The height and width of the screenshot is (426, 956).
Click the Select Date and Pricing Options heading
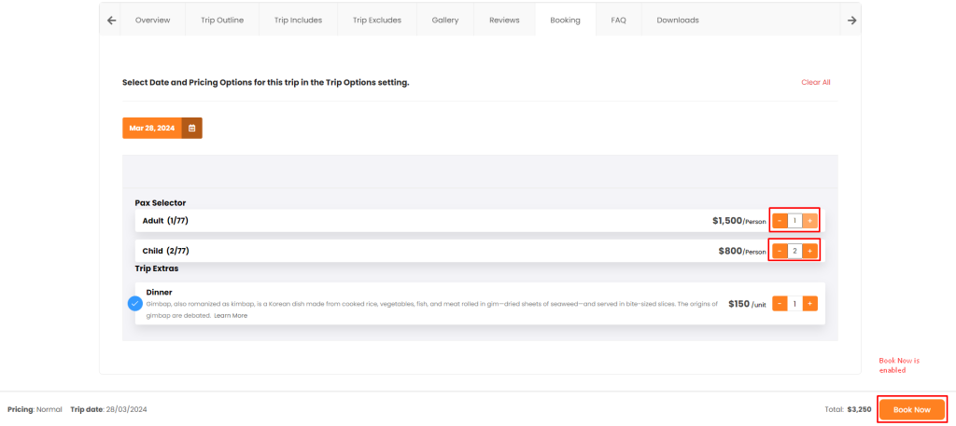coord(266,82)
